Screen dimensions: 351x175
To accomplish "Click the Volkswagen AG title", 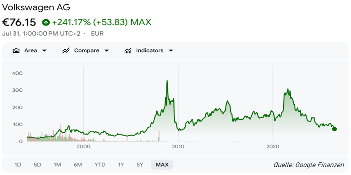I will [36, 7].
